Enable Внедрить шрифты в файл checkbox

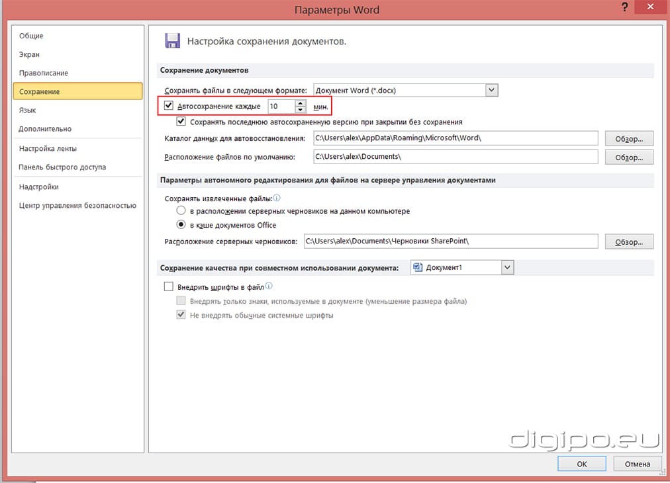[x=168, y=287]
